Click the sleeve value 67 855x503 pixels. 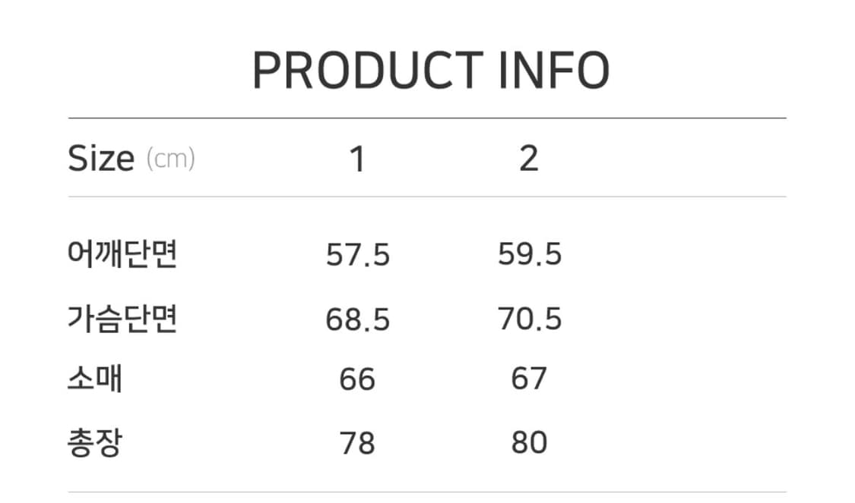pos(529,379)
